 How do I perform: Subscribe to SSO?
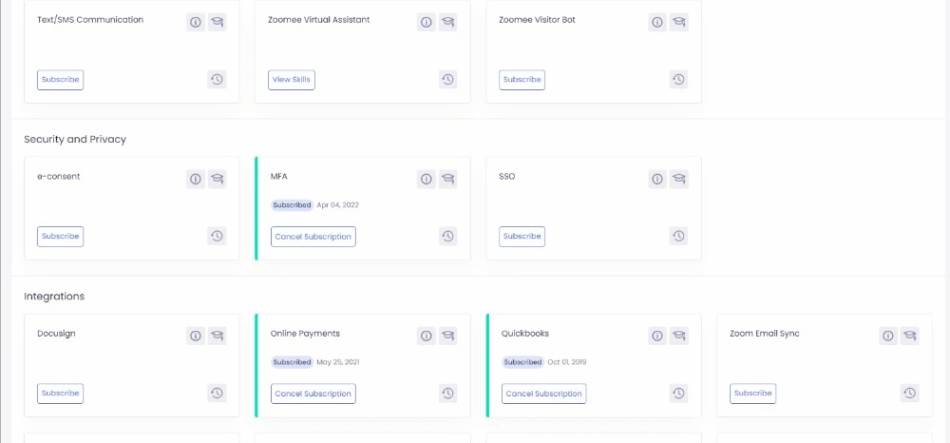point(522,237)
